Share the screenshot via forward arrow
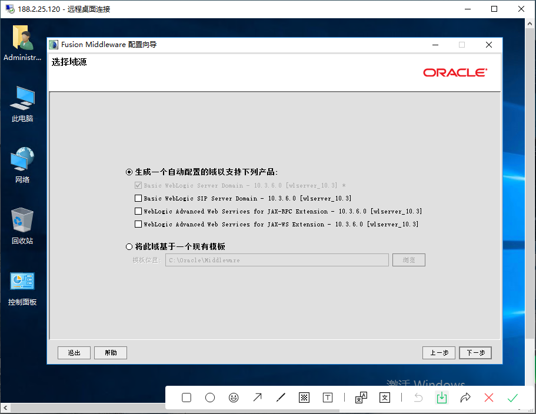 (465, 398)
